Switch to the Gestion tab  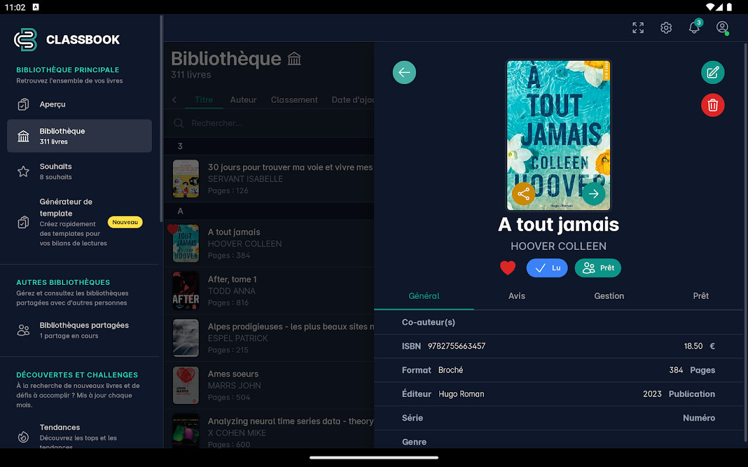coord(609,296)
